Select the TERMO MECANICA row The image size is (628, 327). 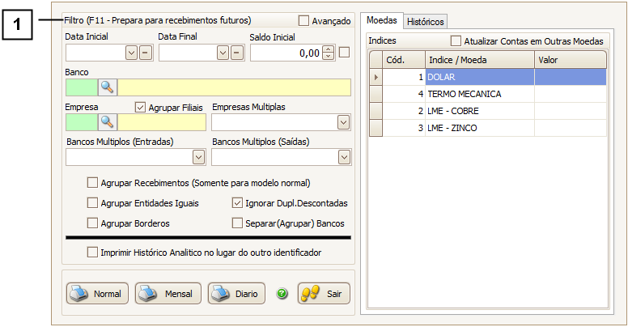pyautogui.click(x=477, y=94)
